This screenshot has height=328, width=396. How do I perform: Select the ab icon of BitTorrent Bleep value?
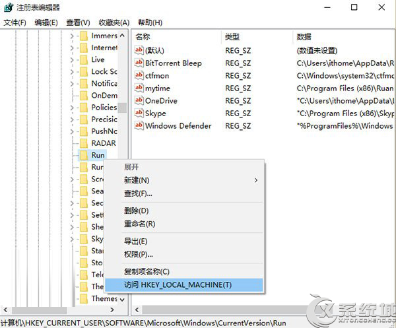pyautogui.click(x=139, y=63)
